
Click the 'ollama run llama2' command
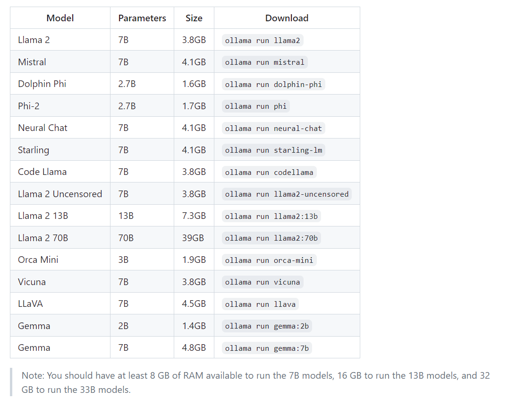263,40
